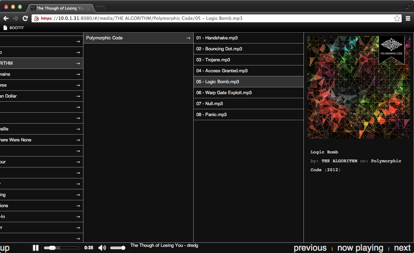
Task: Expand the 'here Were None' row arrow
Action: coord(78,140)
